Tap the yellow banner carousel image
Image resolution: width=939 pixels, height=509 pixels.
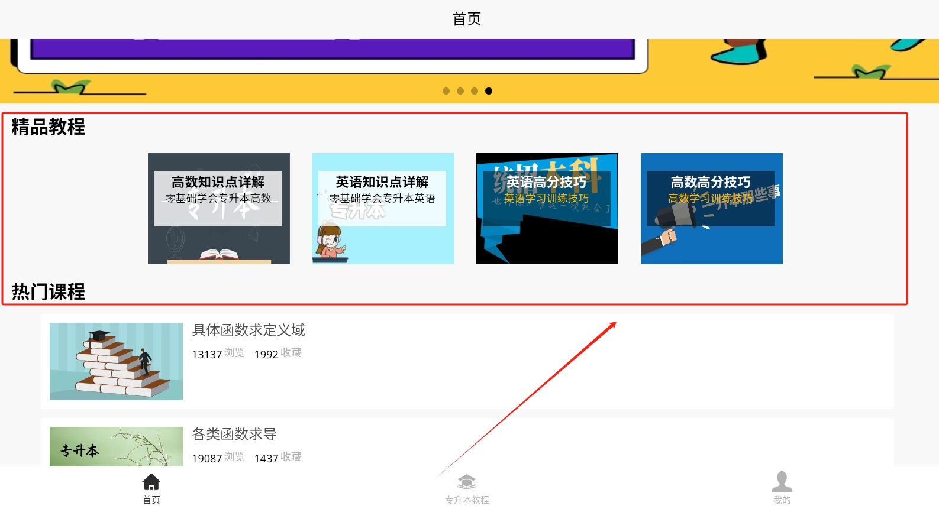(x=469, y=71)
